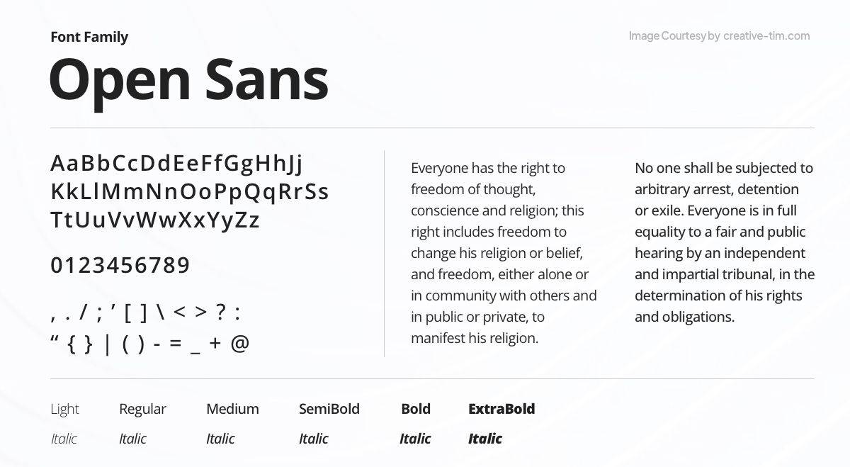Choose the Medium weight label
Screen dimensions: 850x467
click(232, 409)
